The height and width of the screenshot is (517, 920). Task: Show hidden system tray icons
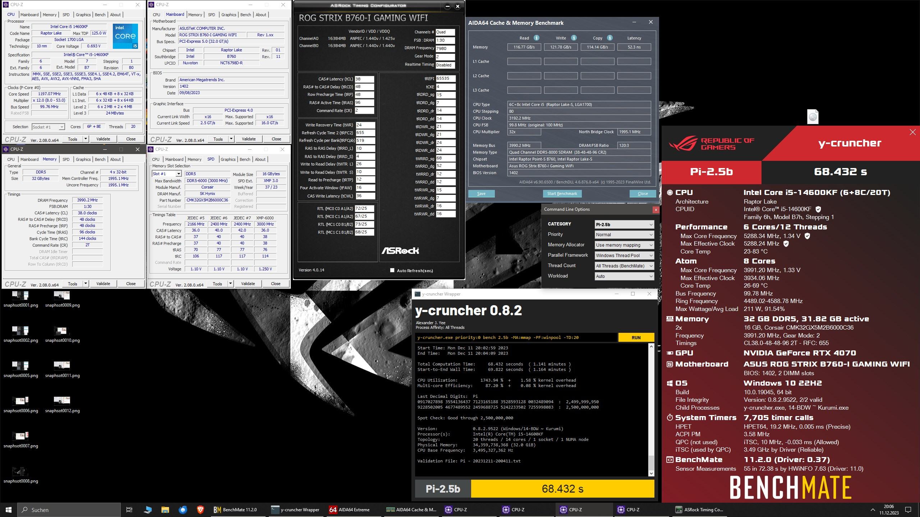[x=873, y=509]
